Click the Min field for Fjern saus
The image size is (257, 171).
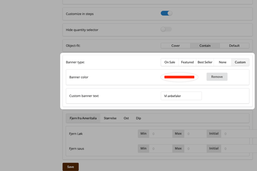161,149
